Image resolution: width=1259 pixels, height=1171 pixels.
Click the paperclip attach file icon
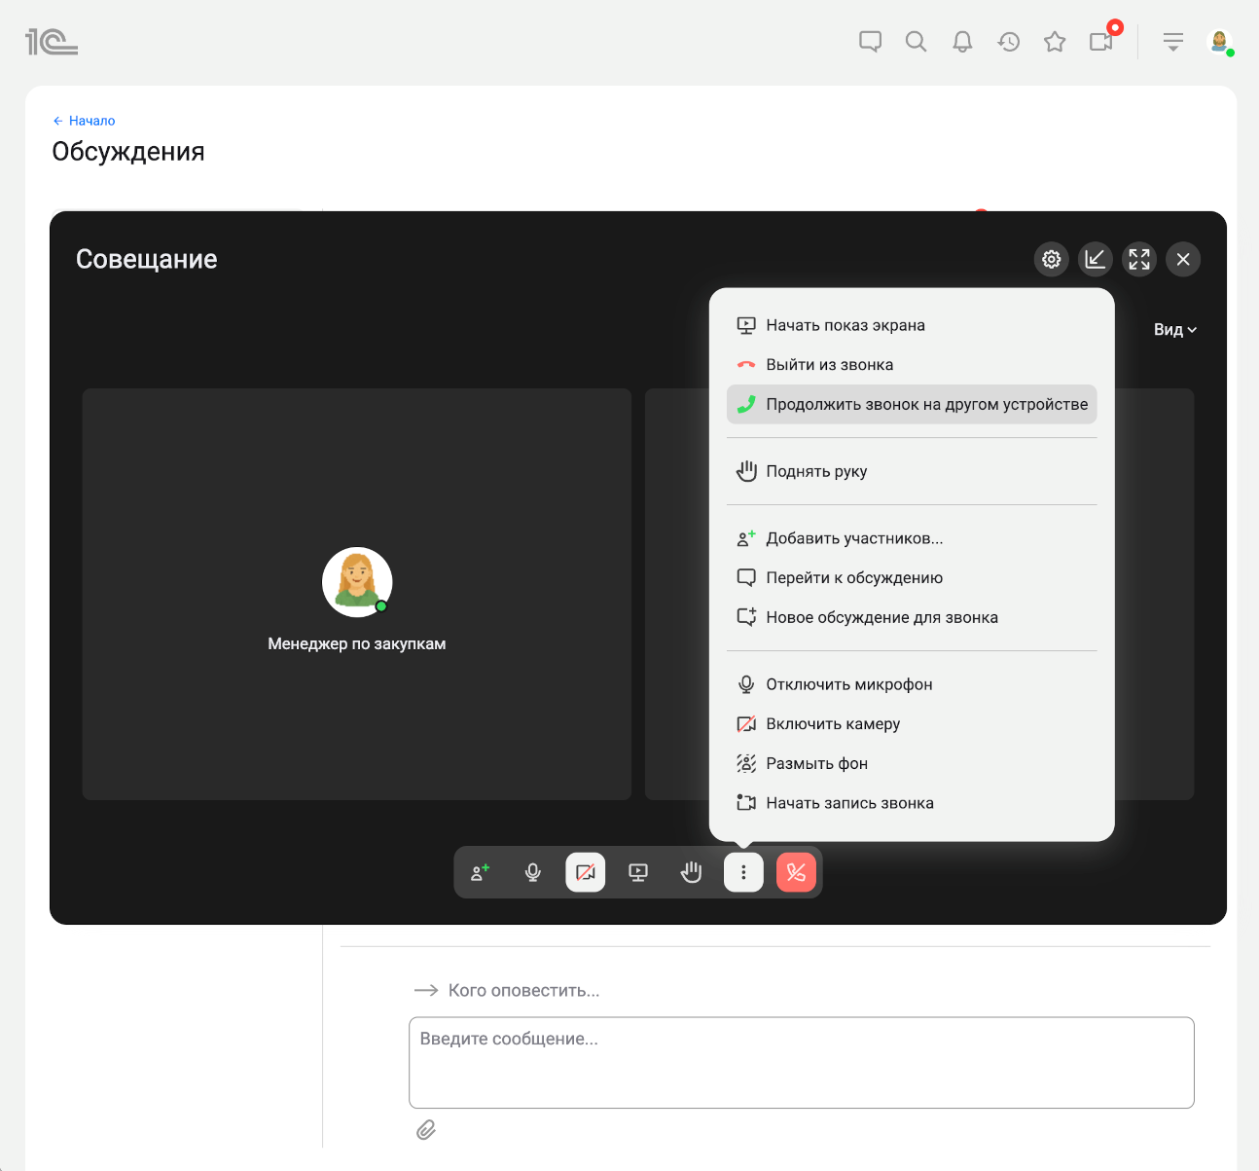[426, 1130]
